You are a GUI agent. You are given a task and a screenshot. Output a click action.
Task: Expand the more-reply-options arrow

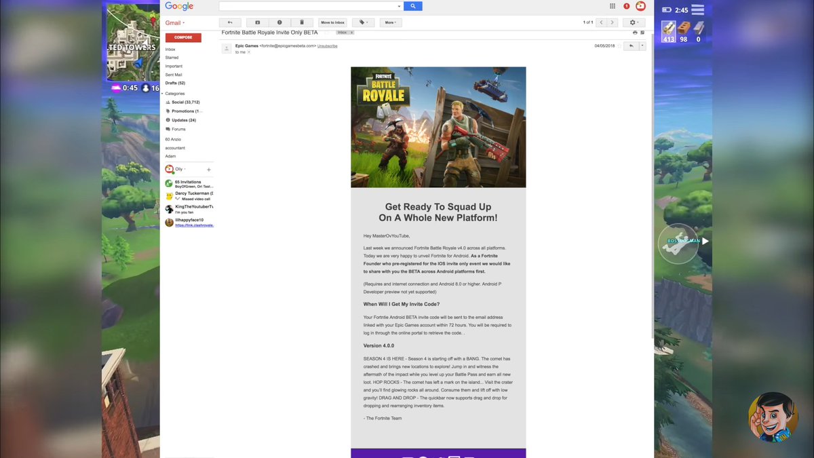642,46
